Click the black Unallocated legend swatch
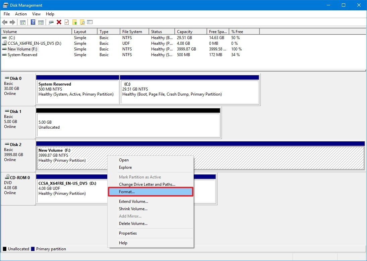 tap(4, 249)
